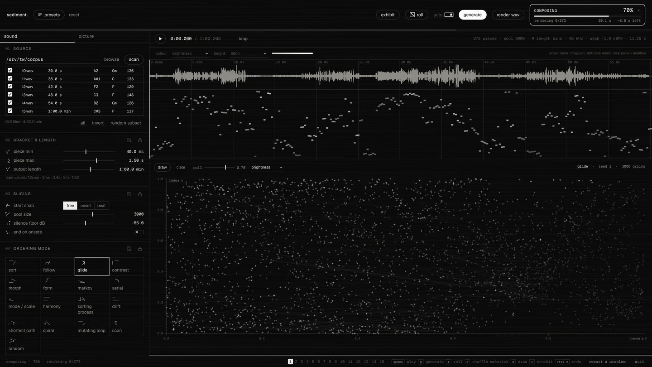Select the drift ordering mode
Viewport: 652px width, 367px height.
click(x=126, y=306)
